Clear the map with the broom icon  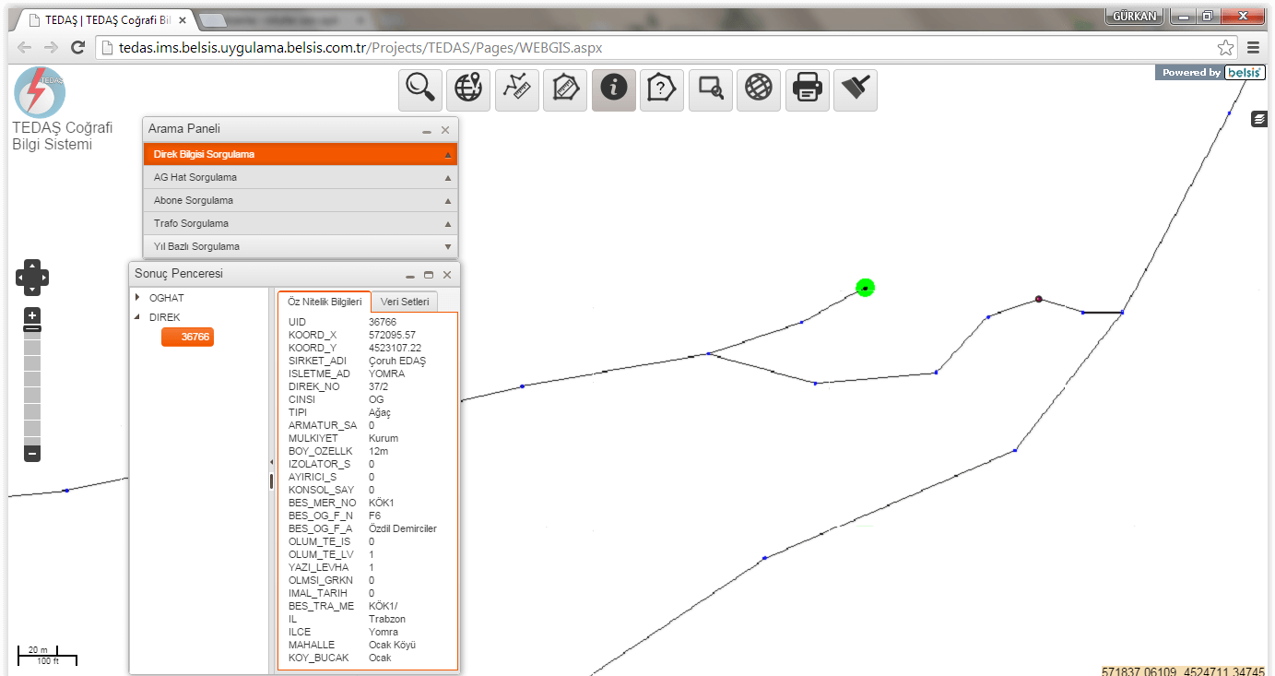tap(856, 89)
